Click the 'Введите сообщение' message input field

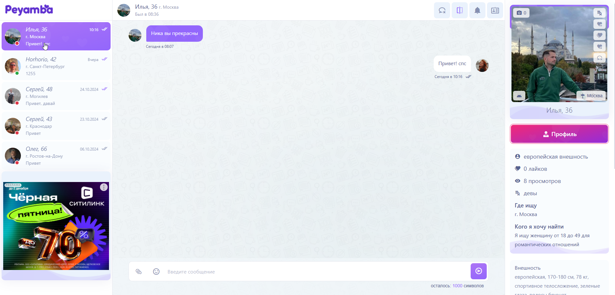pyautogui.click(x=317, y=272)
